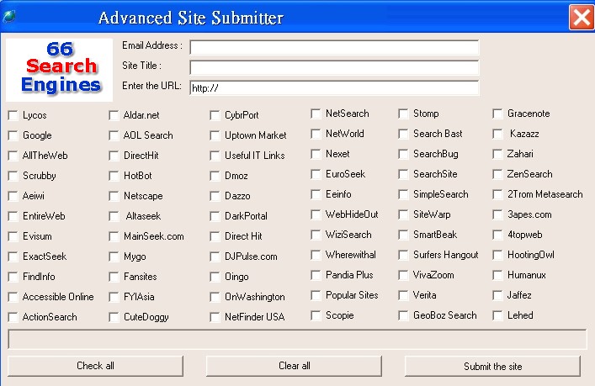
Task: Check the ActionSearch option
Action: pos(13,317)
